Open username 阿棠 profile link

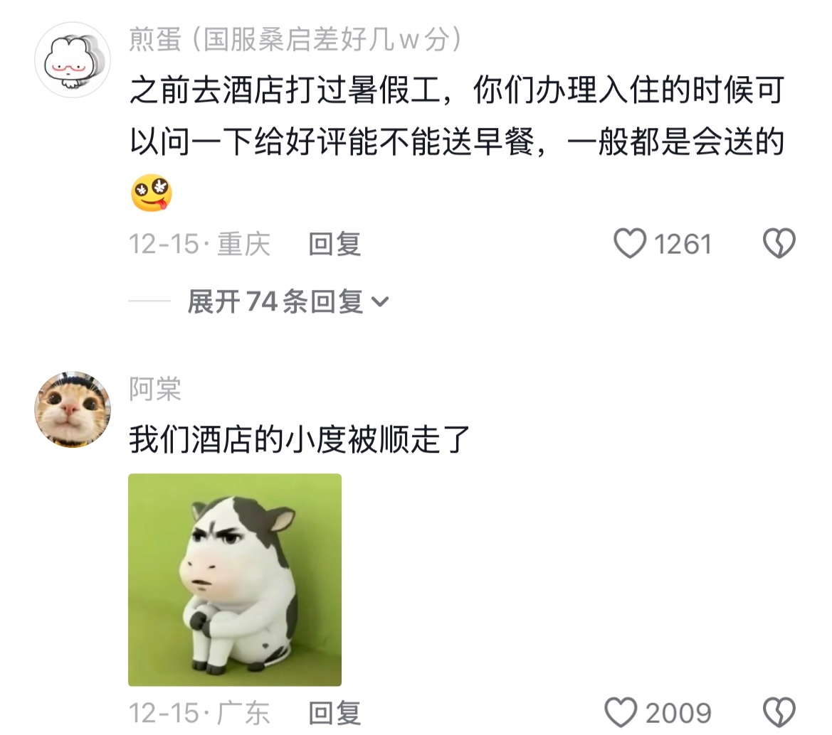point(155,389)
